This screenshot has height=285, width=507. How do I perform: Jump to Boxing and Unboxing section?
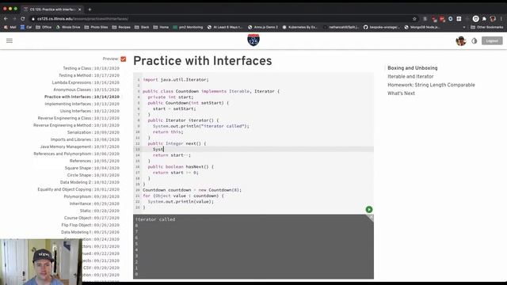[412, 68]
